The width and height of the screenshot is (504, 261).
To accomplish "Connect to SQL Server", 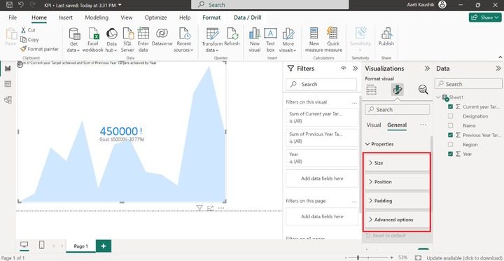I will [127, 40].
